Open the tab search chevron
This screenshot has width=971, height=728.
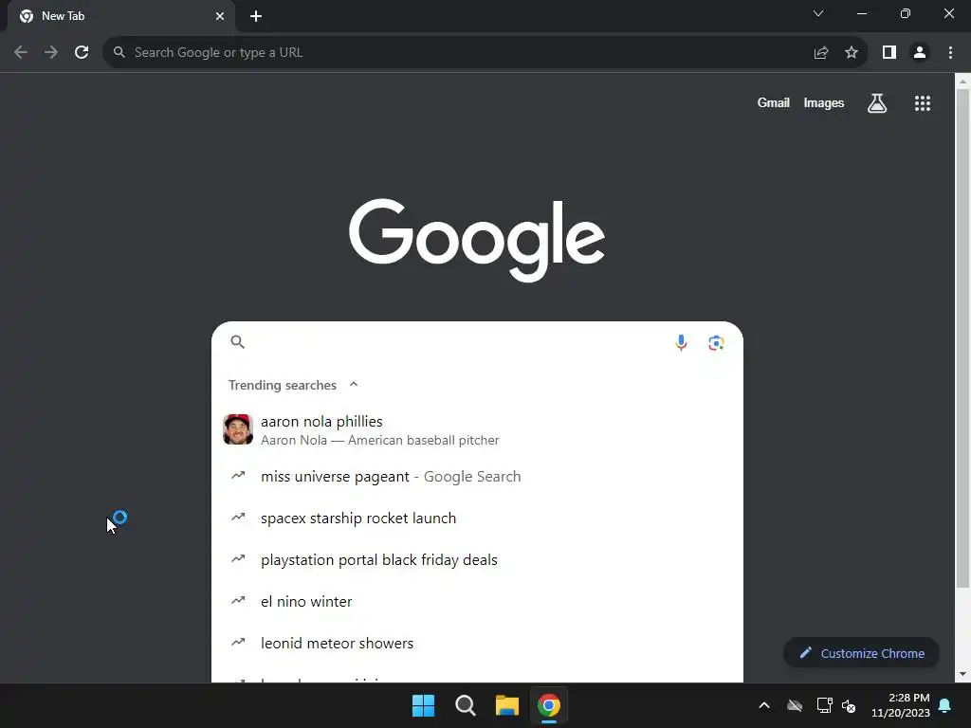click(818, 13)
